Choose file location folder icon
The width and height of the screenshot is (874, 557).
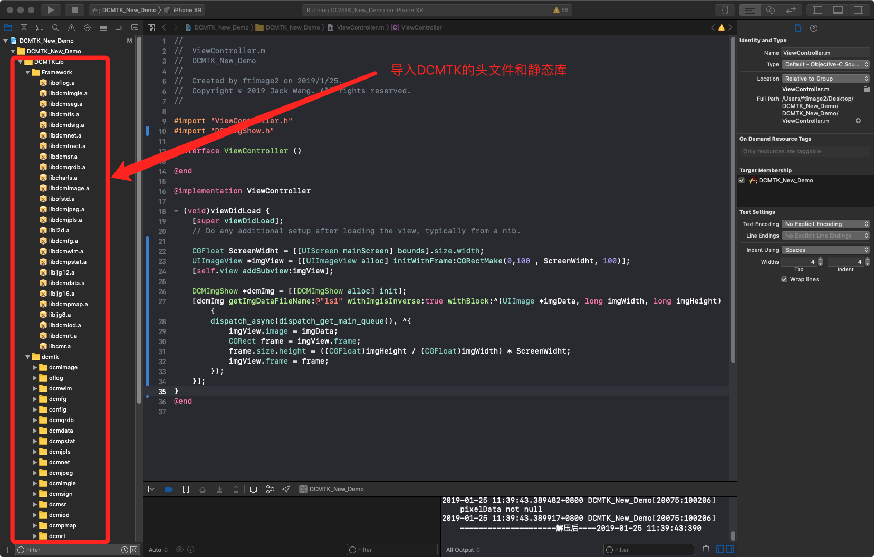pos(867,89)
